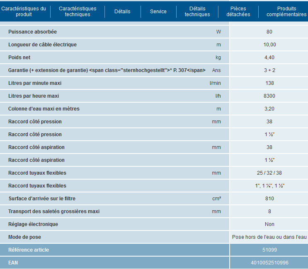Select water column value 3,20
Image resolution: width=308 pixels, height=269 pixels.
coord(269,109)
